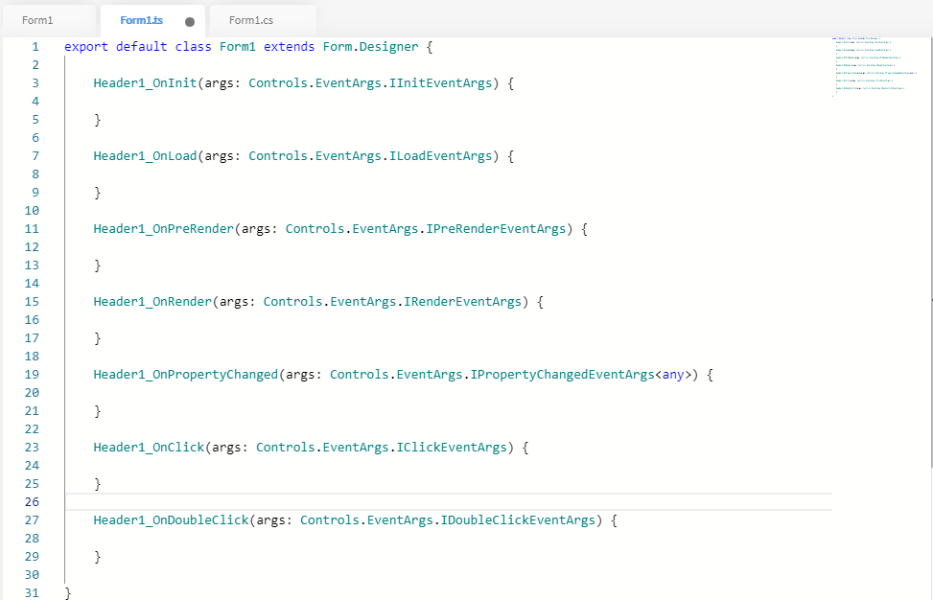Click the 'any' type keyword
Screen dimensions: 933x600
672,375
